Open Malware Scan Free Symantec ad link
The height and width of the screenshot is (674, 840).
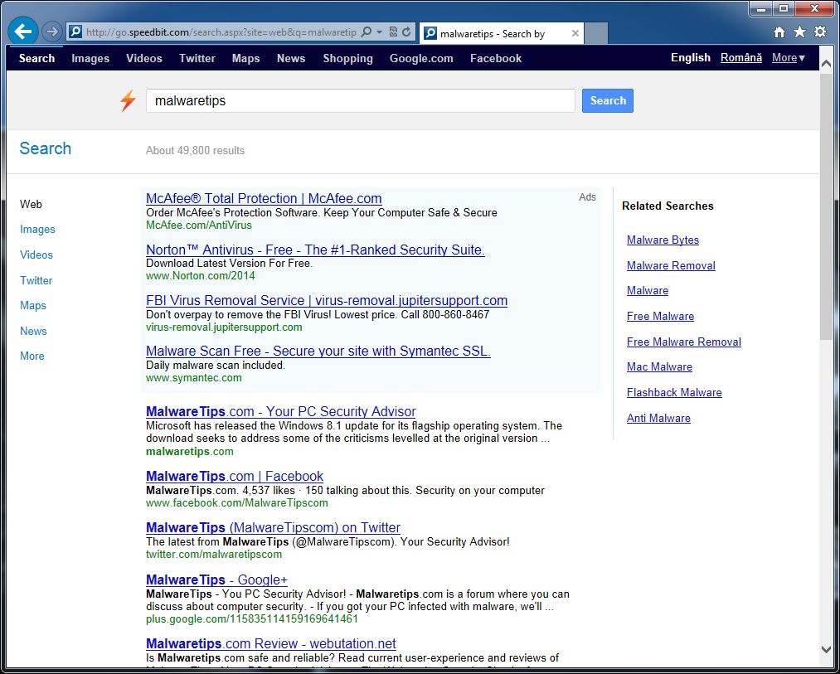pos(318,352)
